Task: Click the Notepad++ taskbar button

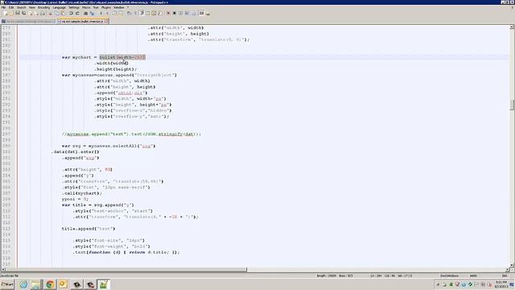Action: 104,284
